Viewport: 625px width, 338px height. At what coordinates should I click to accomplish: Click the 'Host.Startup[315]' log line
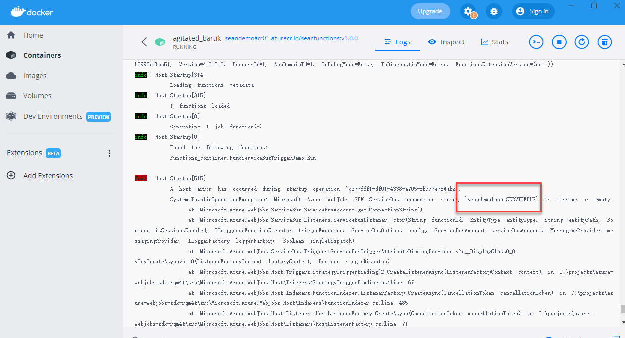(x=180, y=95)
